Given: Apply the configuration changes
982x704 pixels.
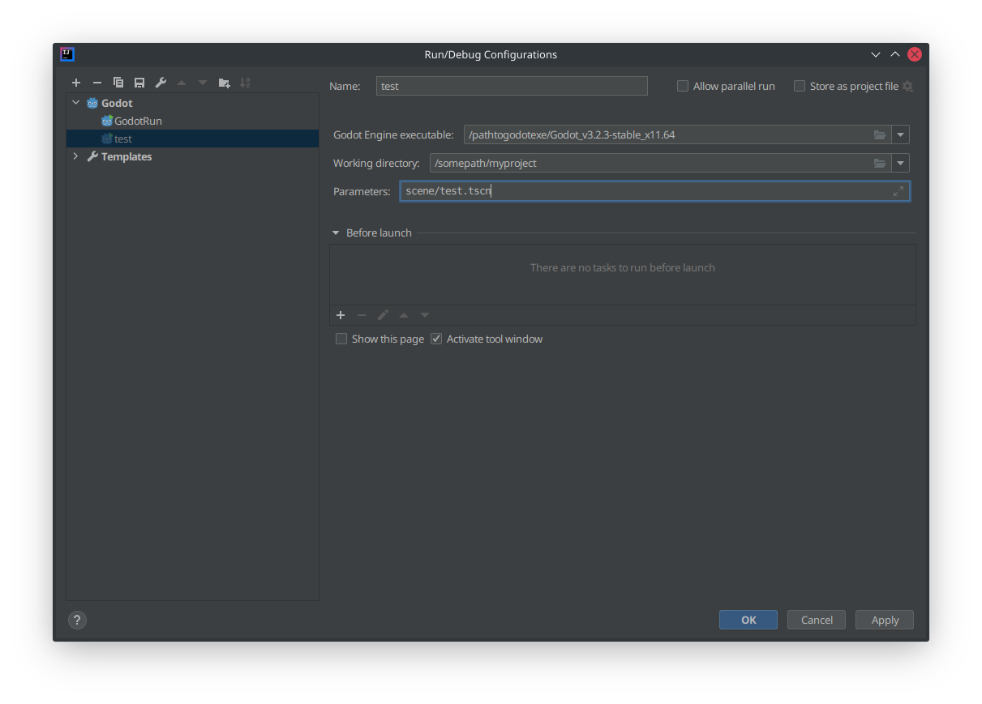Looking at the screenshot, I should pos(885,620).
